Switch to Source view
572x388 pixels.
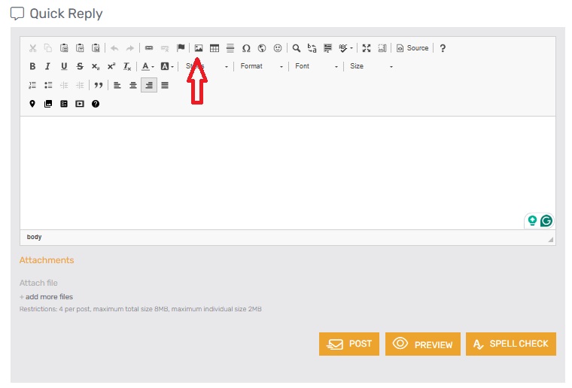coord(412,48)
